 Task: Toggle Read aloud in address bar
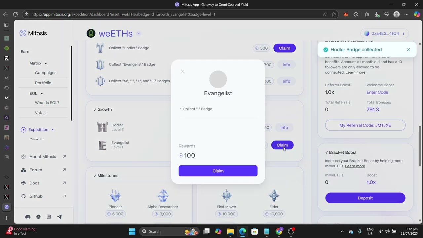pyautogui.click(x=325, y=14)
